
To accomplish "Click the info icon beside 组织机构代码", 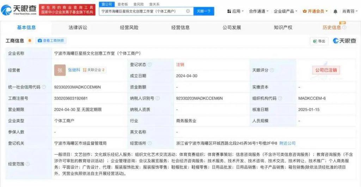I will 280,98.
